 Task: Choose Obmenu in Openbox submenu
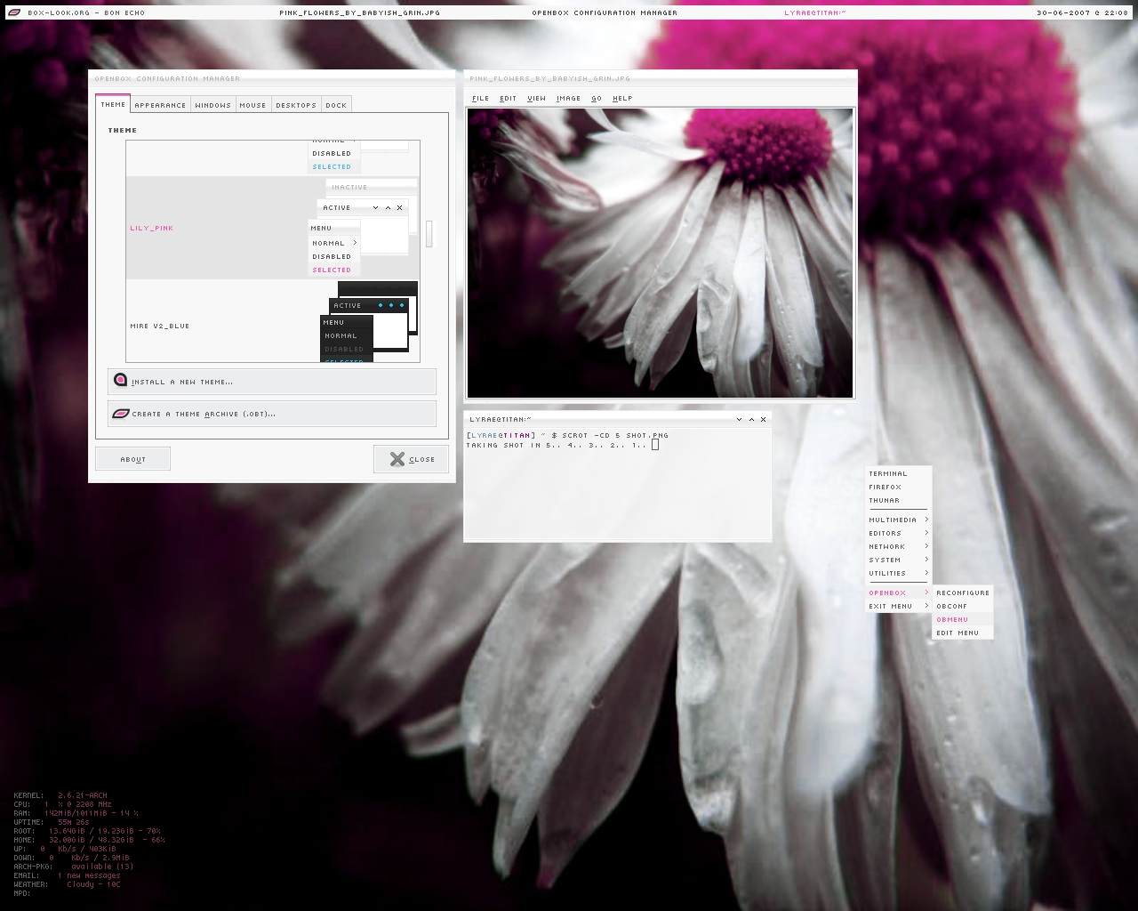pos(963,620)
